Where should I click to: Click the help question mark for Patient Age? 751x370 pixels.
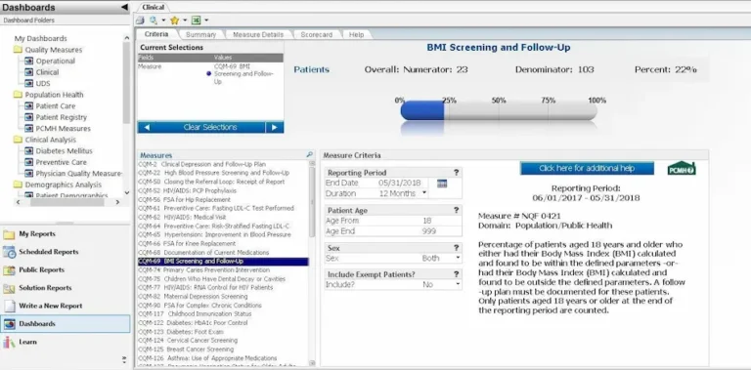click(456, 210)
